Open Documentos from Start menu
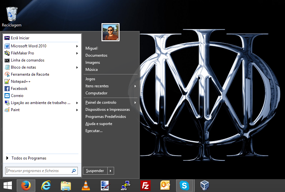Image resolution: width=285 pixels, height=192 pixels. click(x=96, y=55)
